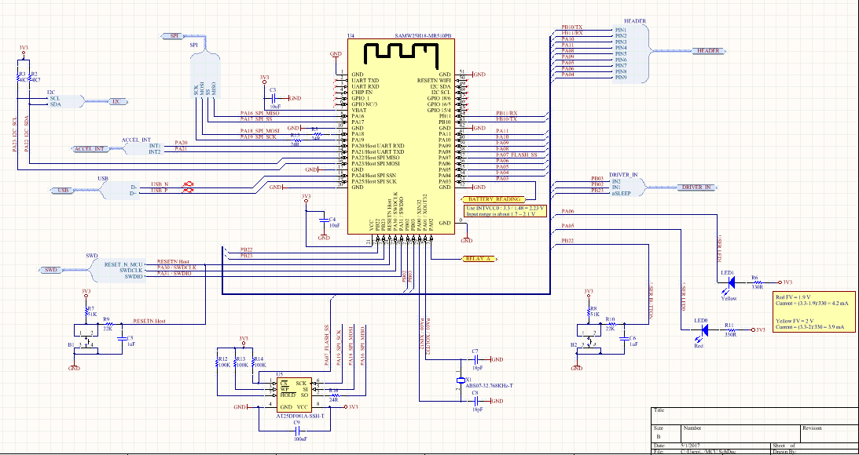Click the VBAT pin on U4
Screen dimensions: 859x455
[358, 110]
